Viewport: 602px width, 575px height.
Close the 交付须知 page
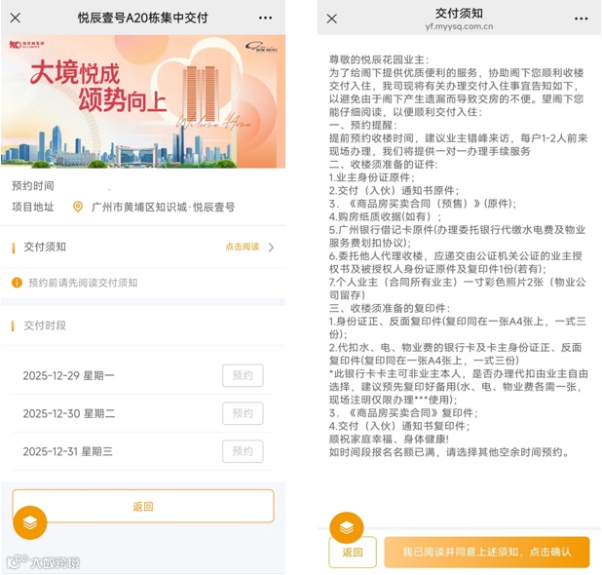pos(332,19)
